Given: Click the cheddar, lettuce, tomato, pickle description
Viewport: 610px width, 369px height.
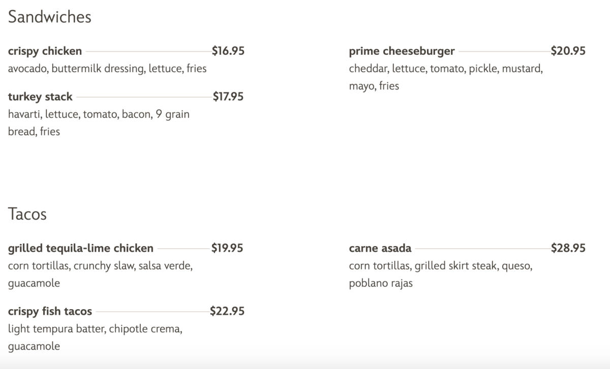Looking at the screenshot, I should point(446,69).
